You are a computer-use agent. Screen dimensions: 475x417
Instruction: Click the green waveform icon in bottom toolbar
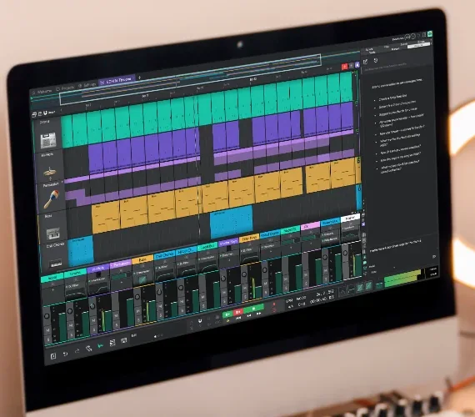(x=100, y=346)
